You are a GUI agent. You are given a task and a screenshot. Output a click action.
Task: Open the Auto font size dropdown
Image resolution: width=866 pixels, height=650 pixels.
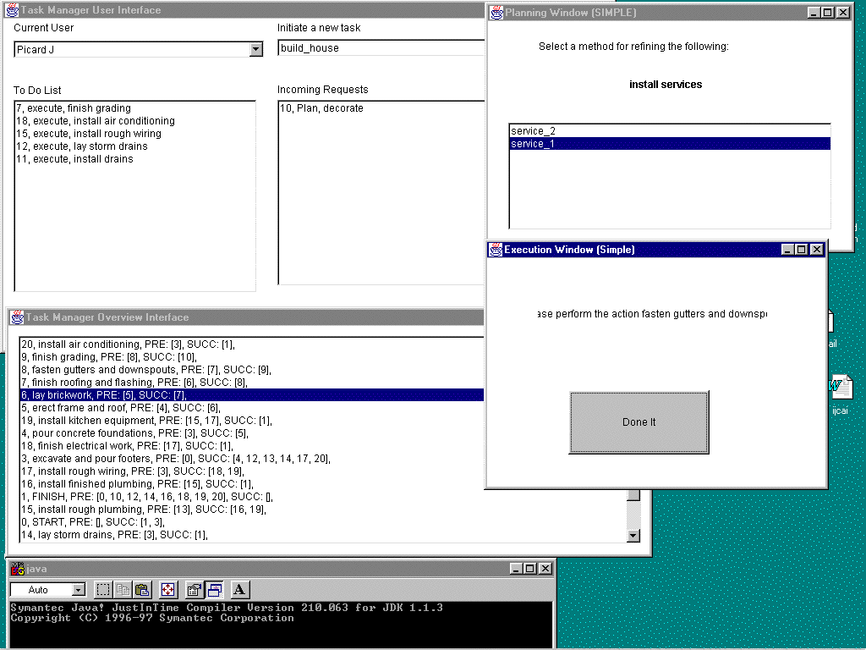point(79,590)
